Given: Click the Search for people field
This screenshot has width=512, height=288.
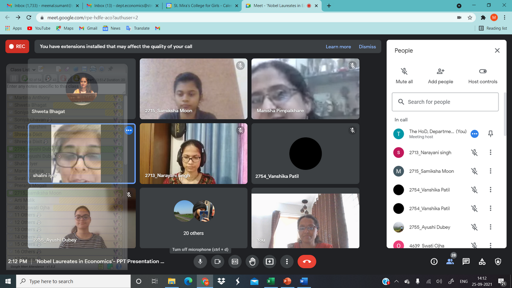Looking at the screenshot, I should (445, 102).
